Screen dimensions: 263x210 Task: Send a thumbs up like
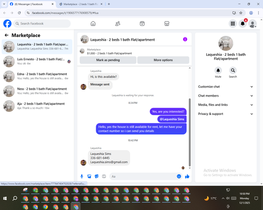tap(187, 176)
